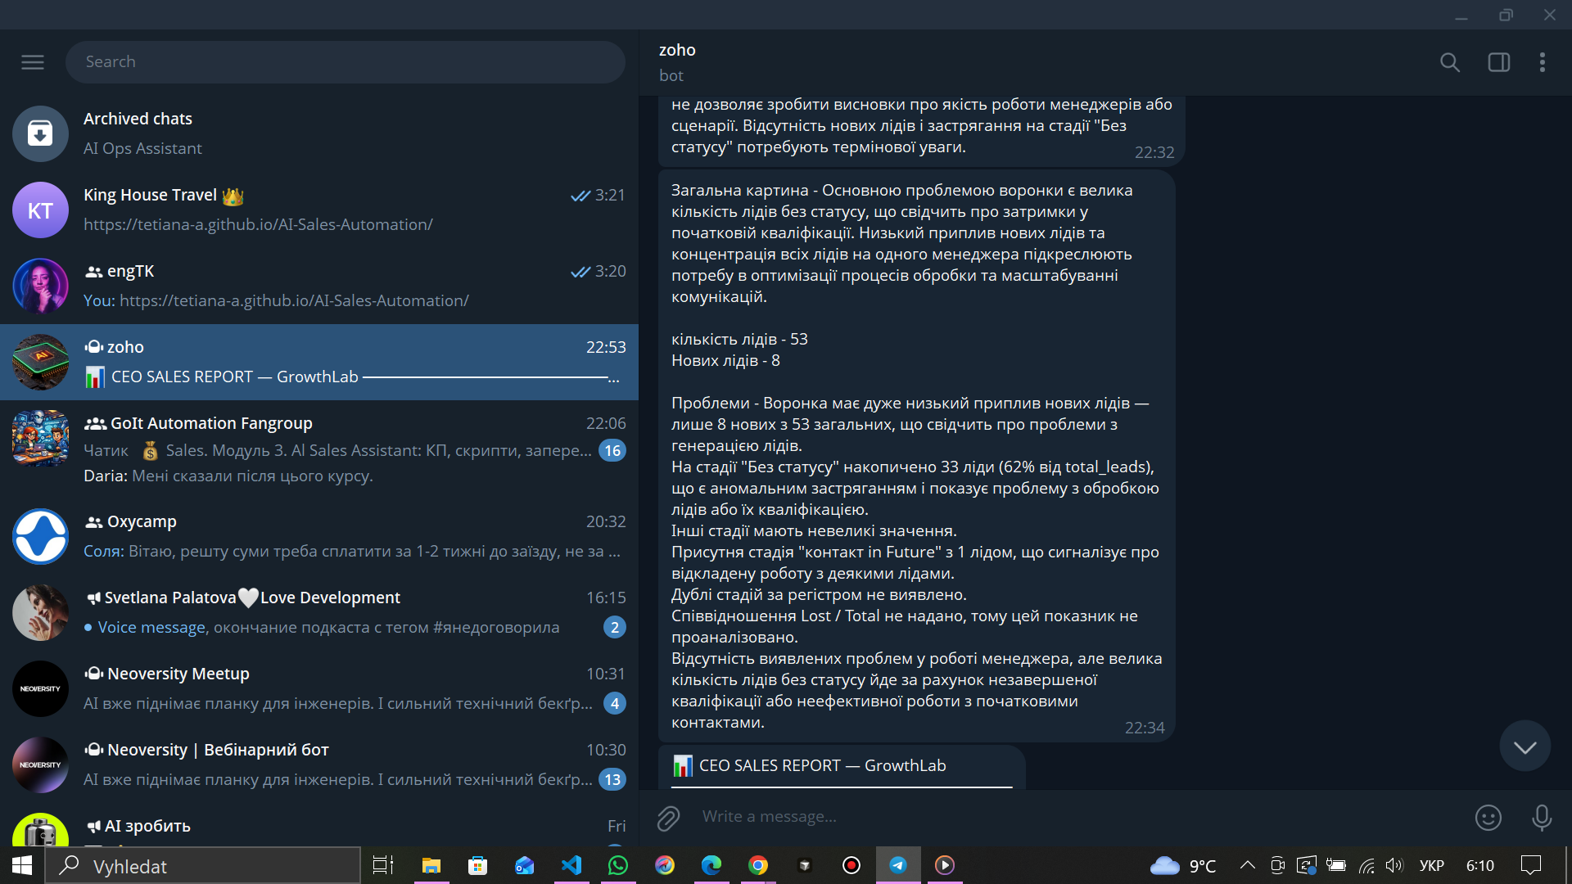Click the zoho bot name in chat header
Image resolution: width=1572 pixels, height=884 pixels.
coord(677,50)
